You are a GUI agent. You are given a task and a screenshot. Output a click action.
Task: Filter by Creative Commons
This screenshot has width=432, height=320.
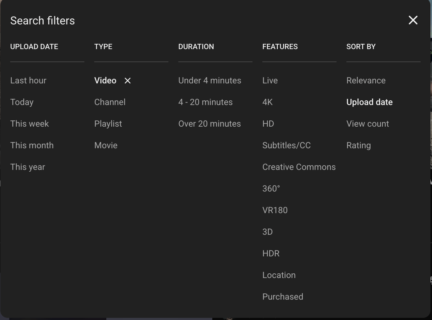pos(299,167)
